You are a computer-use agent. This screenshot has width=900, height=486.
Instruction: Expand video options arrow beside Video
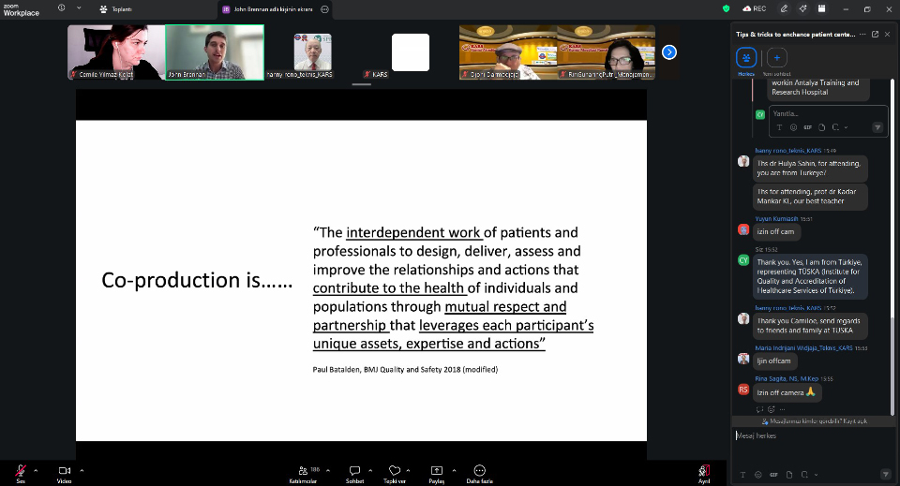(82, 470)
